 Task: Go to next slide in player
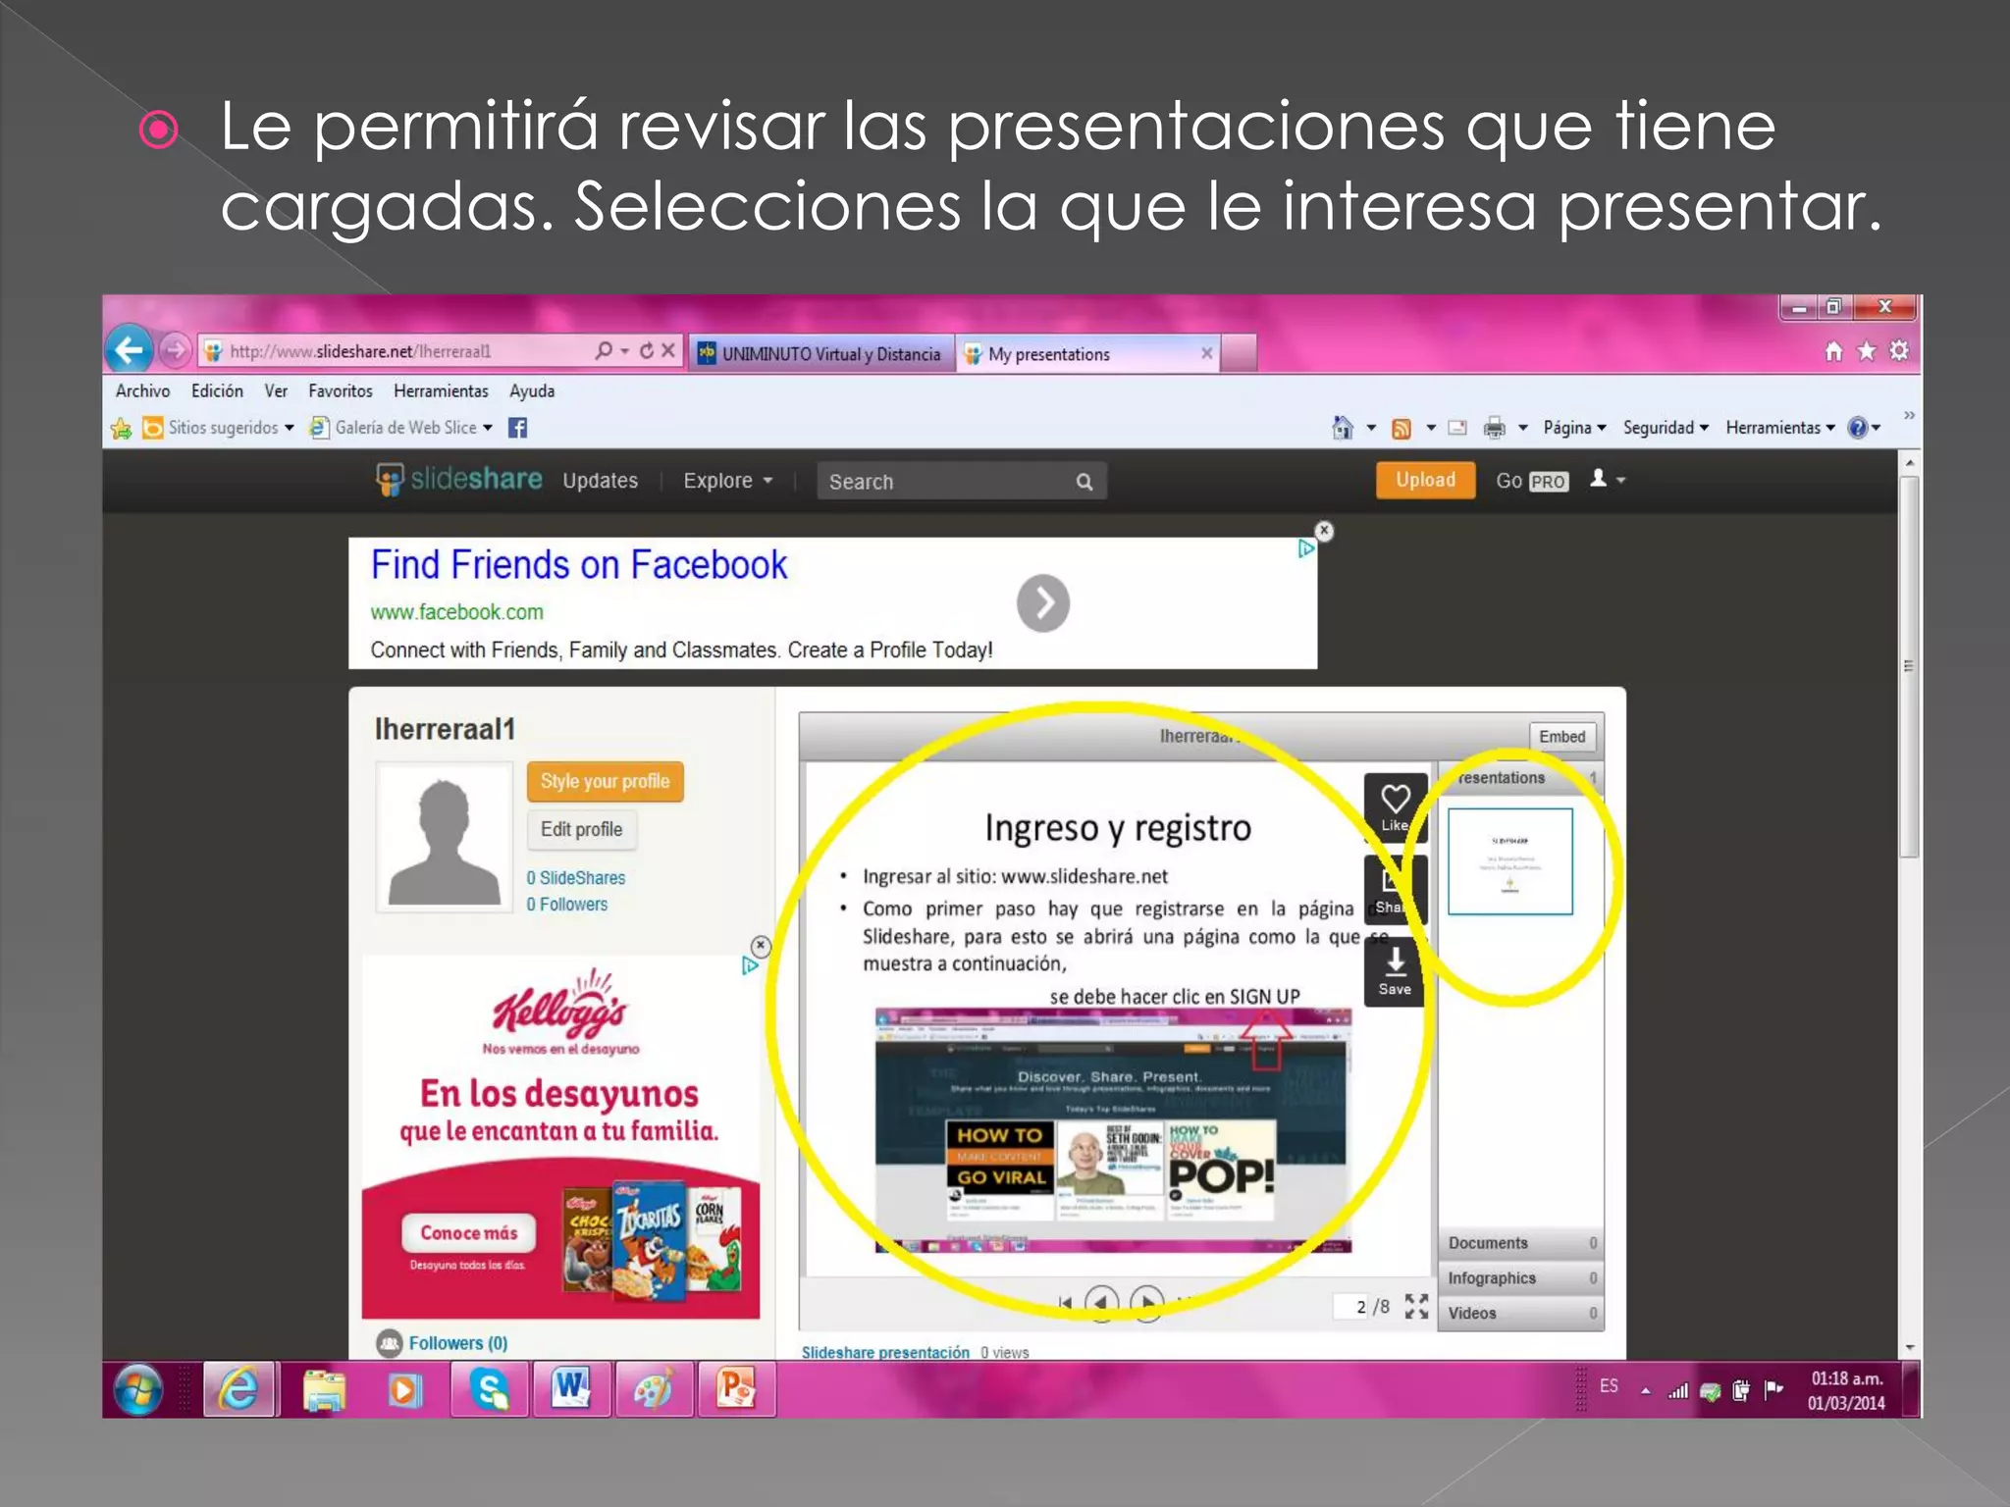[x=1146, y=1303]
